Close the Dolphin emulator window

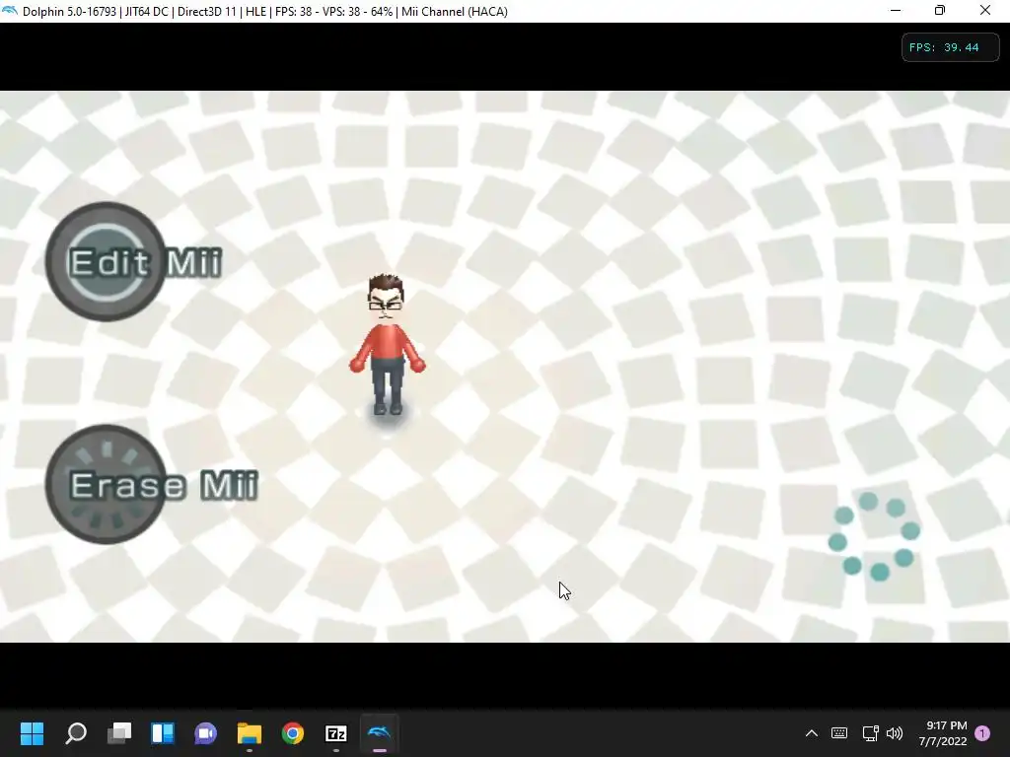(985, 11)
